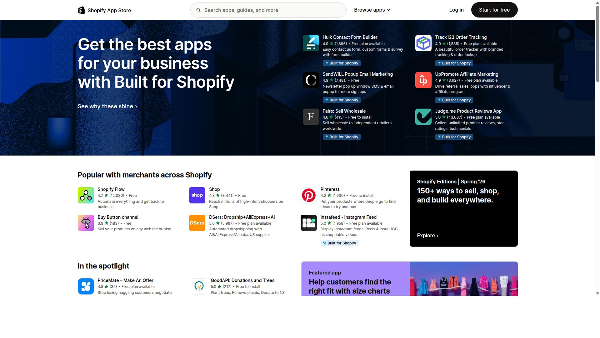Screen dimensions: 600x338
Task: Click the scrollbar down arrow
Action: (x=597, y=294)
